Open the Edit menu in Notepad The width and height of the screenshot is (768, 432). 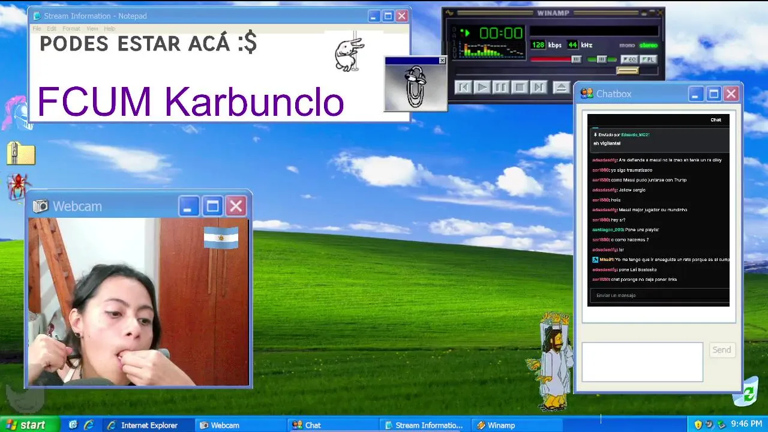52,29
